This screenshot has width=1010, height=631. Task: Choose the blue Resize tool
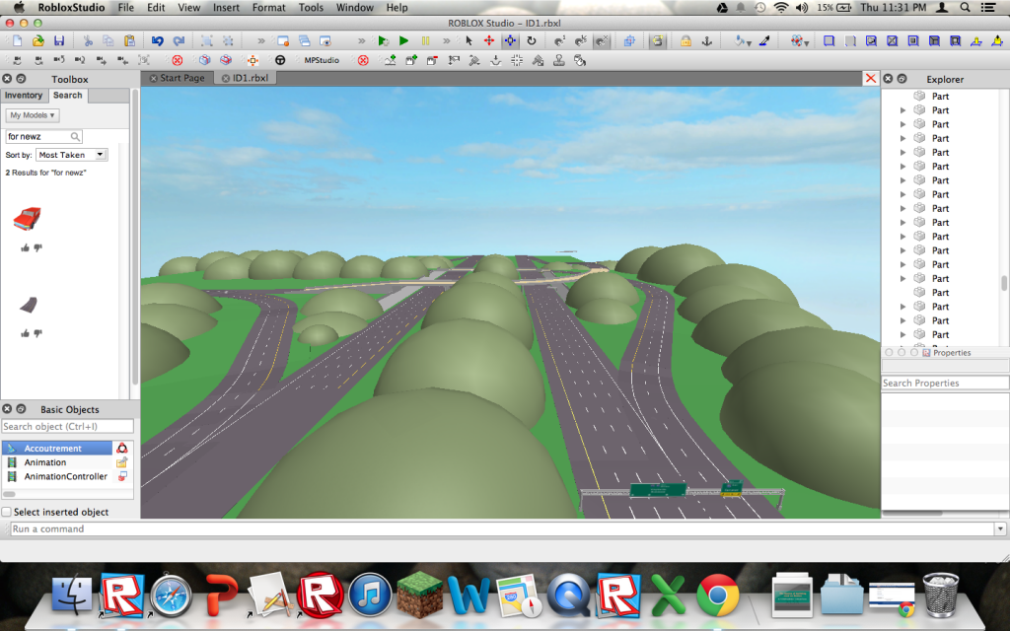510,40
